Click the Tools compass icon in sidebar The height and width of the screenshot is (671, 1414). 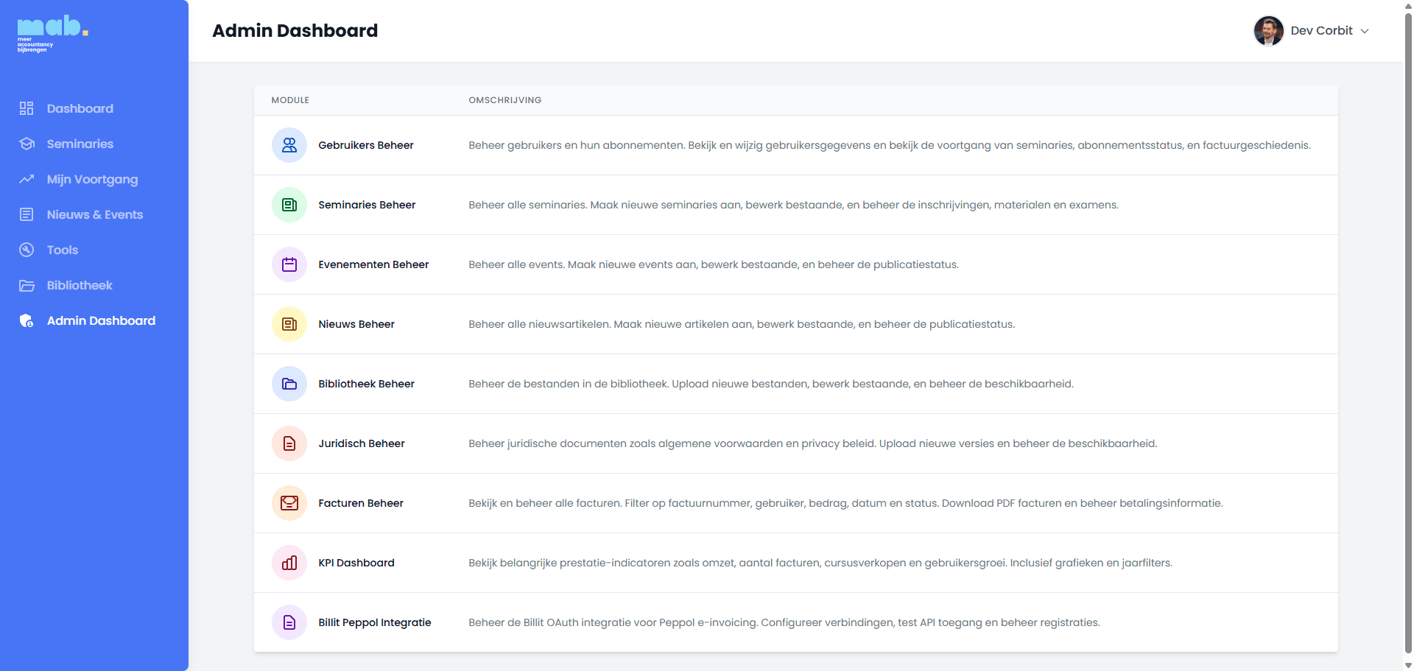click(x=27, y=250)
